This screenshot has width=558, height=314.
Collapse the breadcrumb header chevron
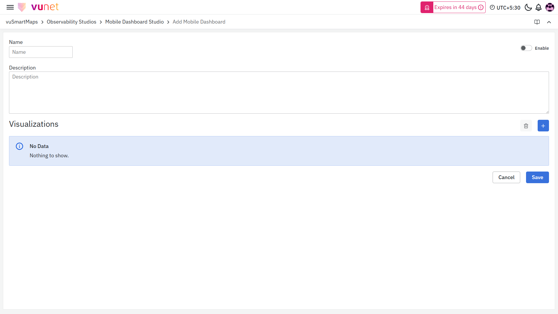[x=549, y=22]
